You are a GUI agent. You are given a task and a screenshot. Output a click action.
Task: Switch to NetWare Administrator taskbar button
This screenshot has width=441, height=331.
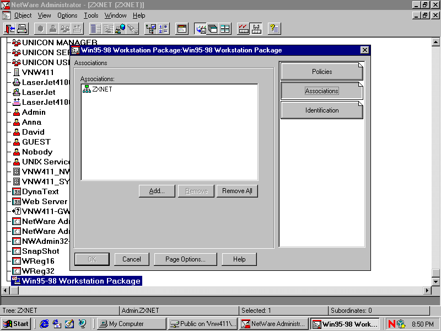(274, 324)
